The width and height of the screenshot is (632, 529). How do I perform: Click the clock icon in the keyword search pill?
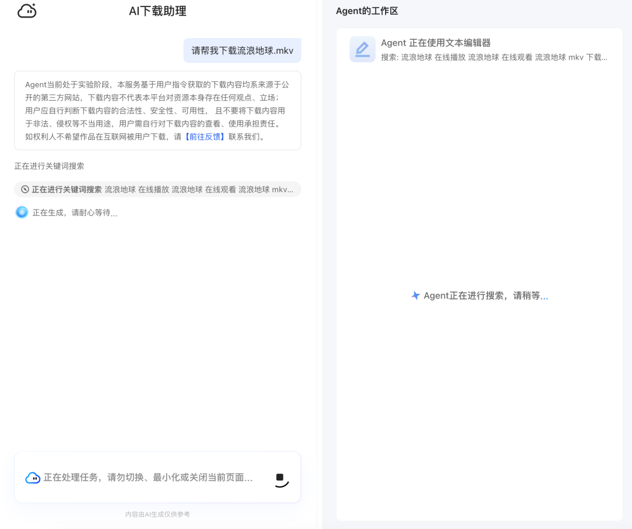25,190
